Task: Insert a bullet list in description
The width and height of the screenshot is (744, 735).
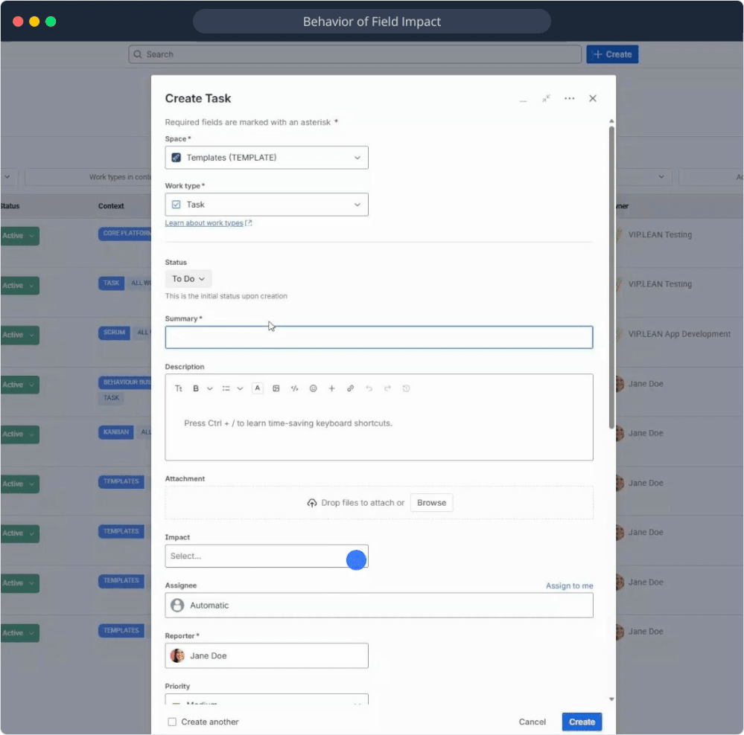Action: pos(226,388)
